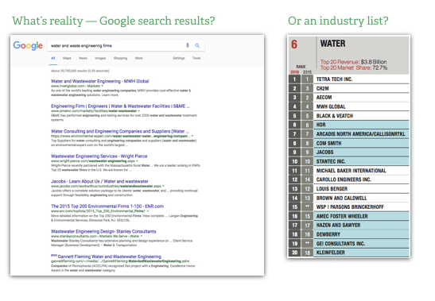This screenshot has width=435, height=301.
Task: Expand dropdown arrow beside stanleyconsultants.com URL
Action: pos(142,236)
